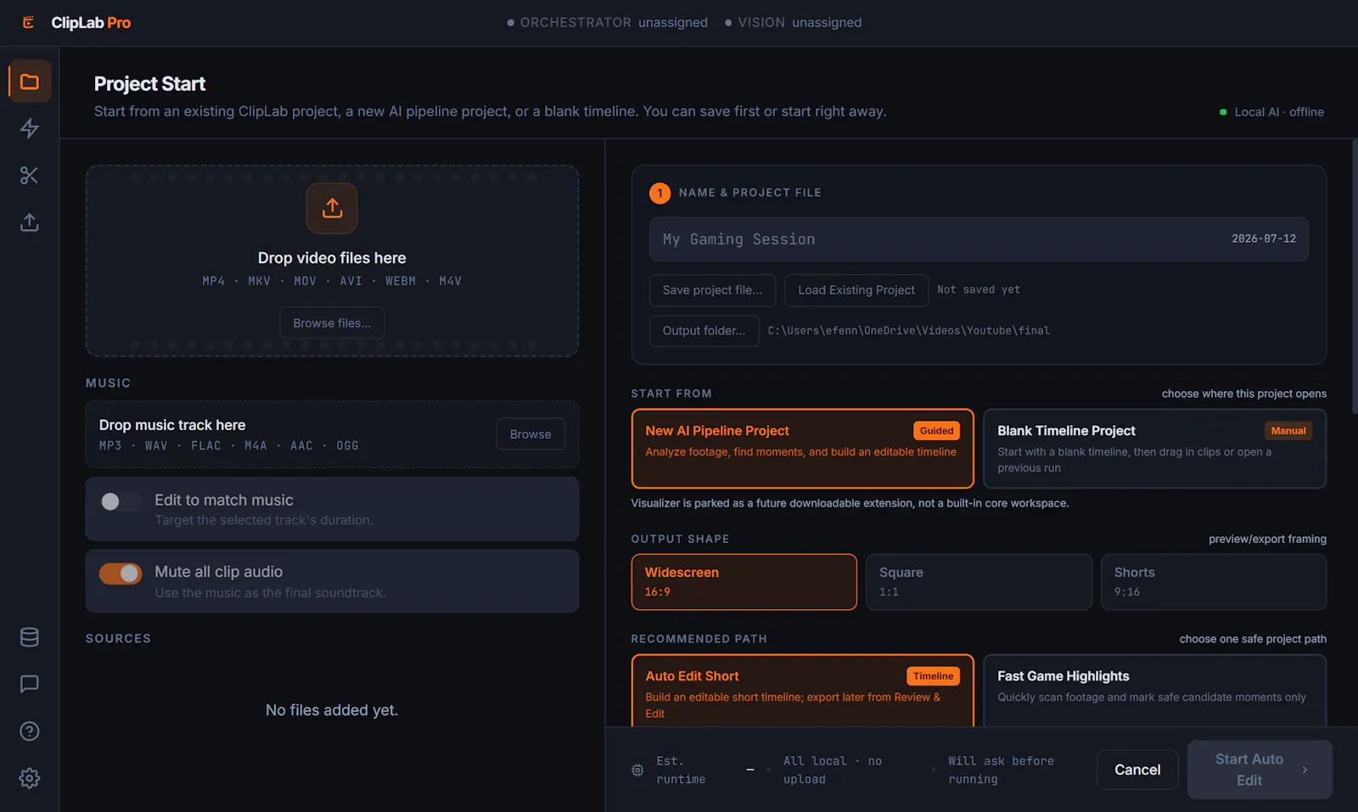Click Local AI offline status indicator
This screenshot has width=1358, height=812.
tap(1271, 112)
